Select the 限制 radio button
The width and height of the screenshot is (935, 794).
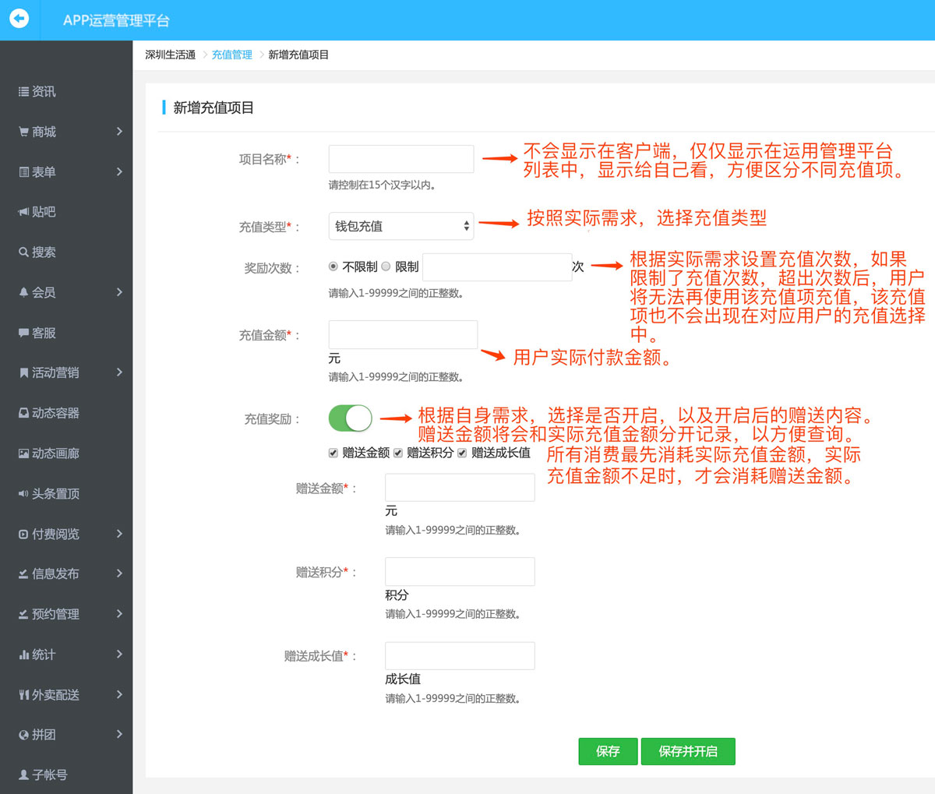386,266
